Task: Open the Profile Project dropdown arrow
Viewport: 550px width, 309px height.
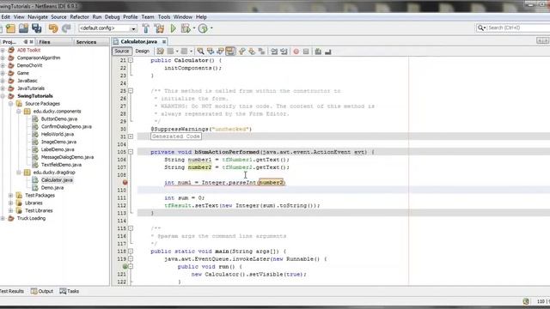Action: (211, 28)
